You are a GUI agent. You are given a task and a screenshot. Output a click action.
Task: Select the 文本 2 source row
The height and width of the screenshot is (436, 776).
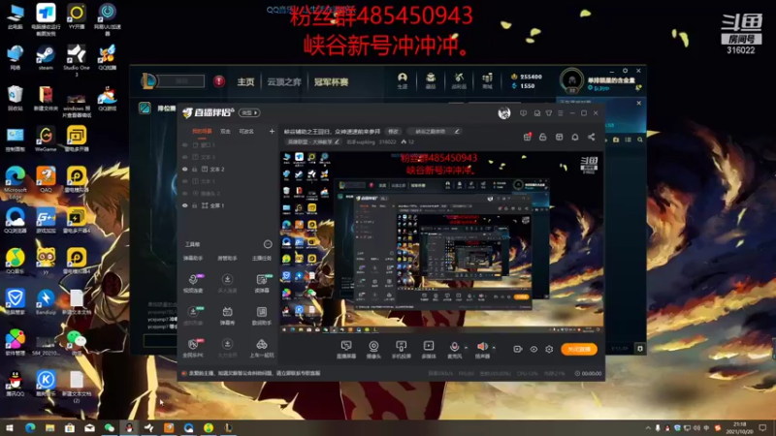point(228,169)
